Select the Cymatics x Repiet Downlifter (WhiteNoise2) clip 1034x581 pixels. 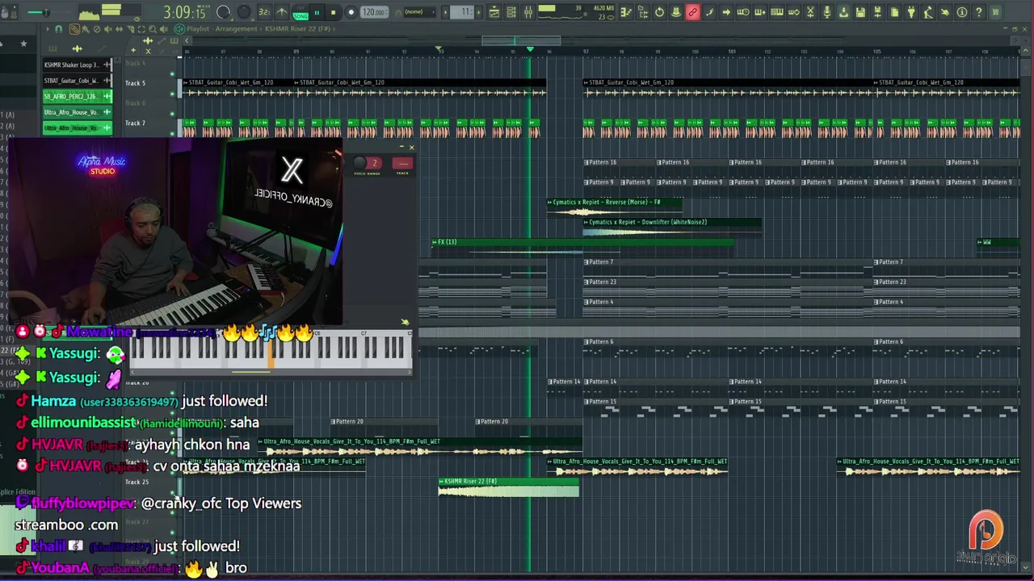coord(672,227)
